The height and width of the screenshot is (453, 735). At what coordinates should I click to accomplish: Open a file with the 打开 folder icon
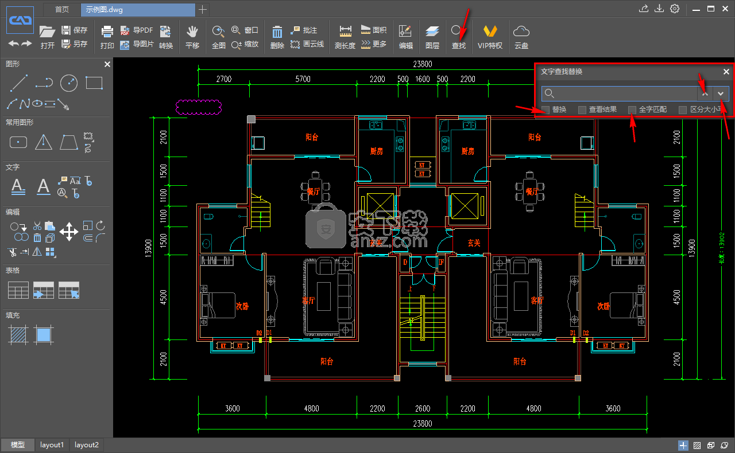(x=47, y=36)
